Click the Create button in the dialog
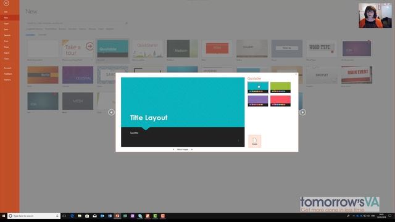 [255, 141]
